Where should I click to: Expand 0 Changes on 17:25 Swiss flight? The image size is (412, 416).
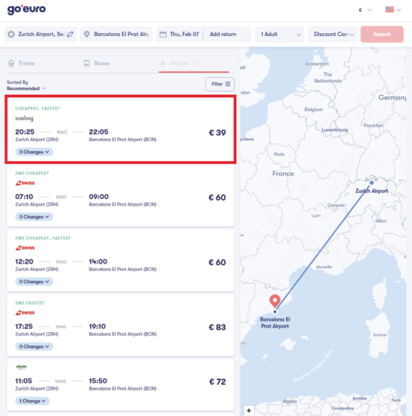(34, 347)
